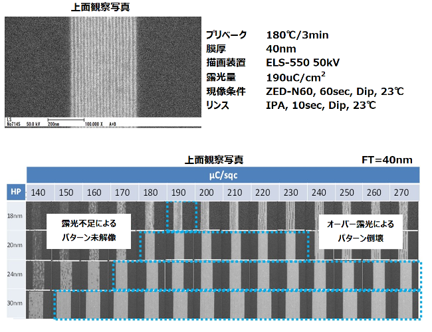Select the 140 dose column header
432x332 pixels.
click(x=39, y=192)
